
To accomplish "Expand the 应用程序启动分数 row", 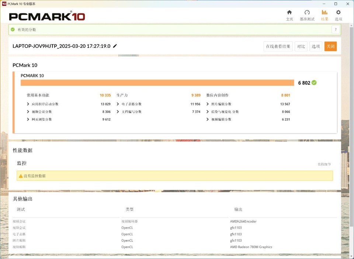I will coord(28,104).
